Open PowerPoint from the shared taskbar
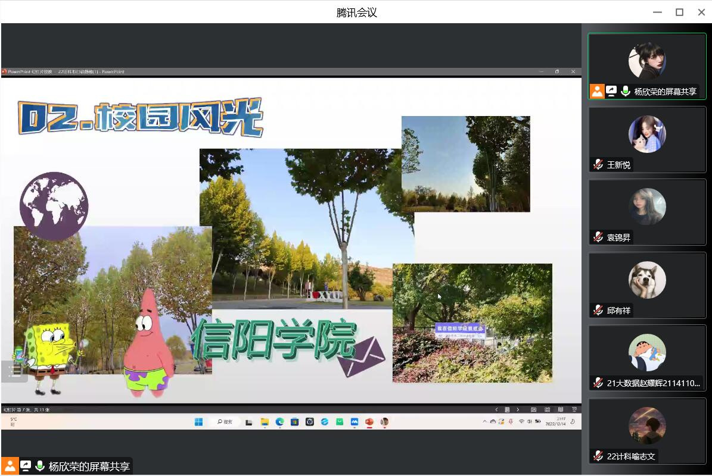The width and height of the screenshot is (712, 476). click(x=369, y=422)
